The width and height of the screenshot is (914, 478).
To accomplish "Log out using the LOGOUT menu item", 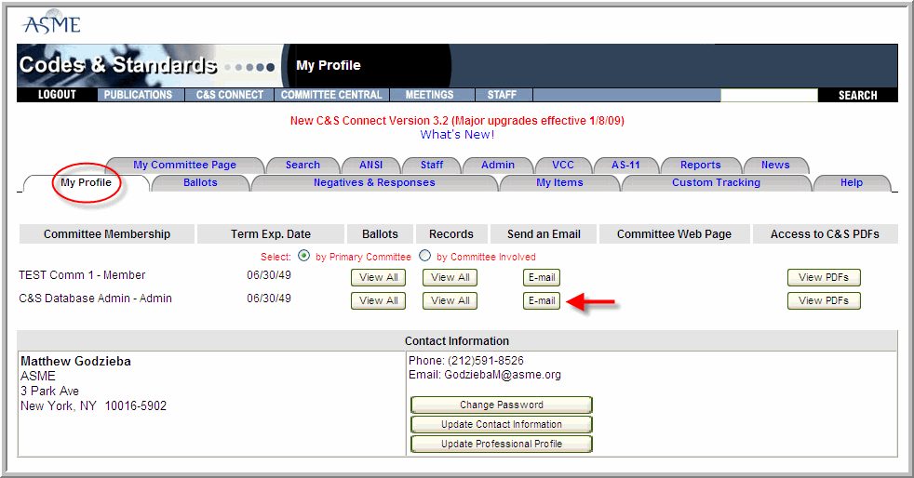I will coord(57,95).
